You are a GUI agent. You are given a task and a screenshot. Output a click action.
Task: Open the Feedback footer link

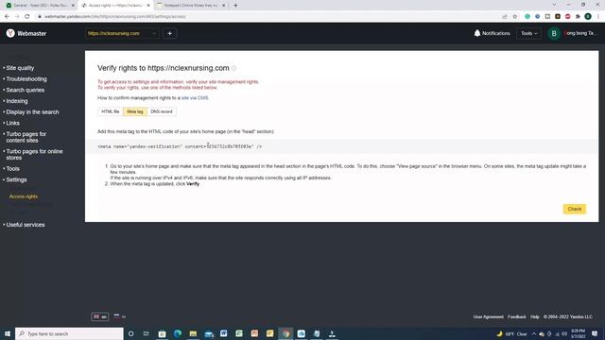(517, 317)
